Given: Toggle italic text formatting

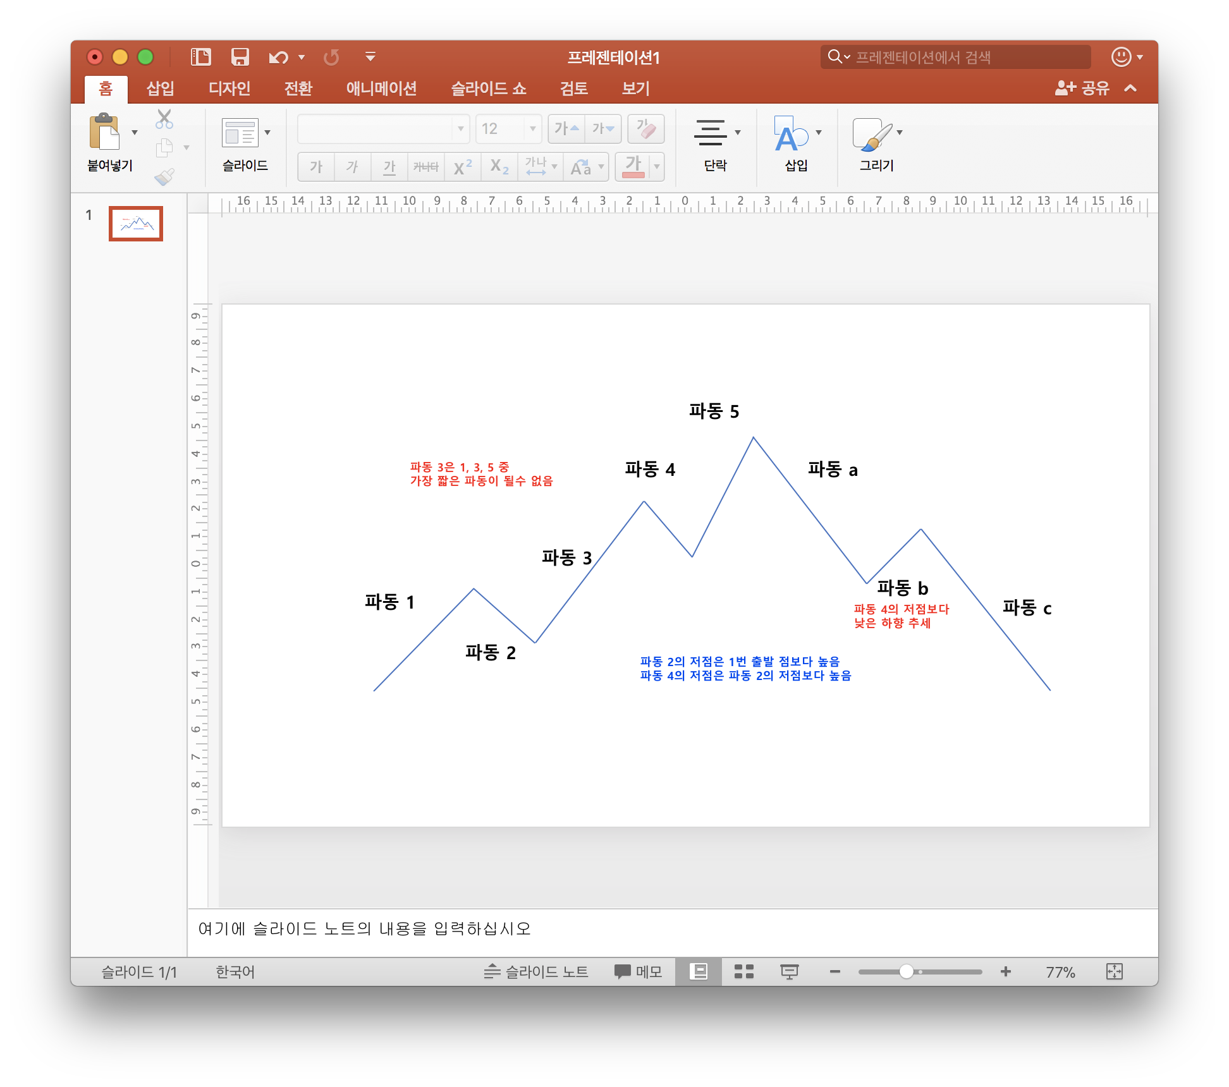Looking at the screenshot, I should pos(352,167).
